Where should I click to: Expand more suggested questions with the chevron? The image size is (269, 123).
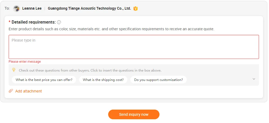(x=254, y=79)
